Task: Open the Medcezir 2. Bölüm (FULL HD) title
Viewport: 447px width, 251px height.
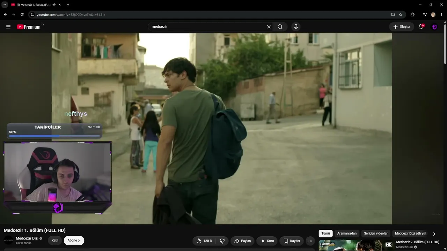Action: pyautogui.click(x=417, y=242)
